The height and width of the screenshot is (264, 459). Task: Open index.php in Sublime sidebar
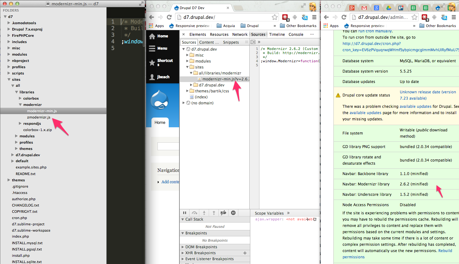(20, 237)
